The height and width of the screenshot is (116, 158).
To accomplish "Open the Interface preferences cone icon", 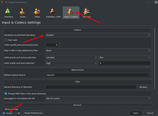I will coord(8,11).
